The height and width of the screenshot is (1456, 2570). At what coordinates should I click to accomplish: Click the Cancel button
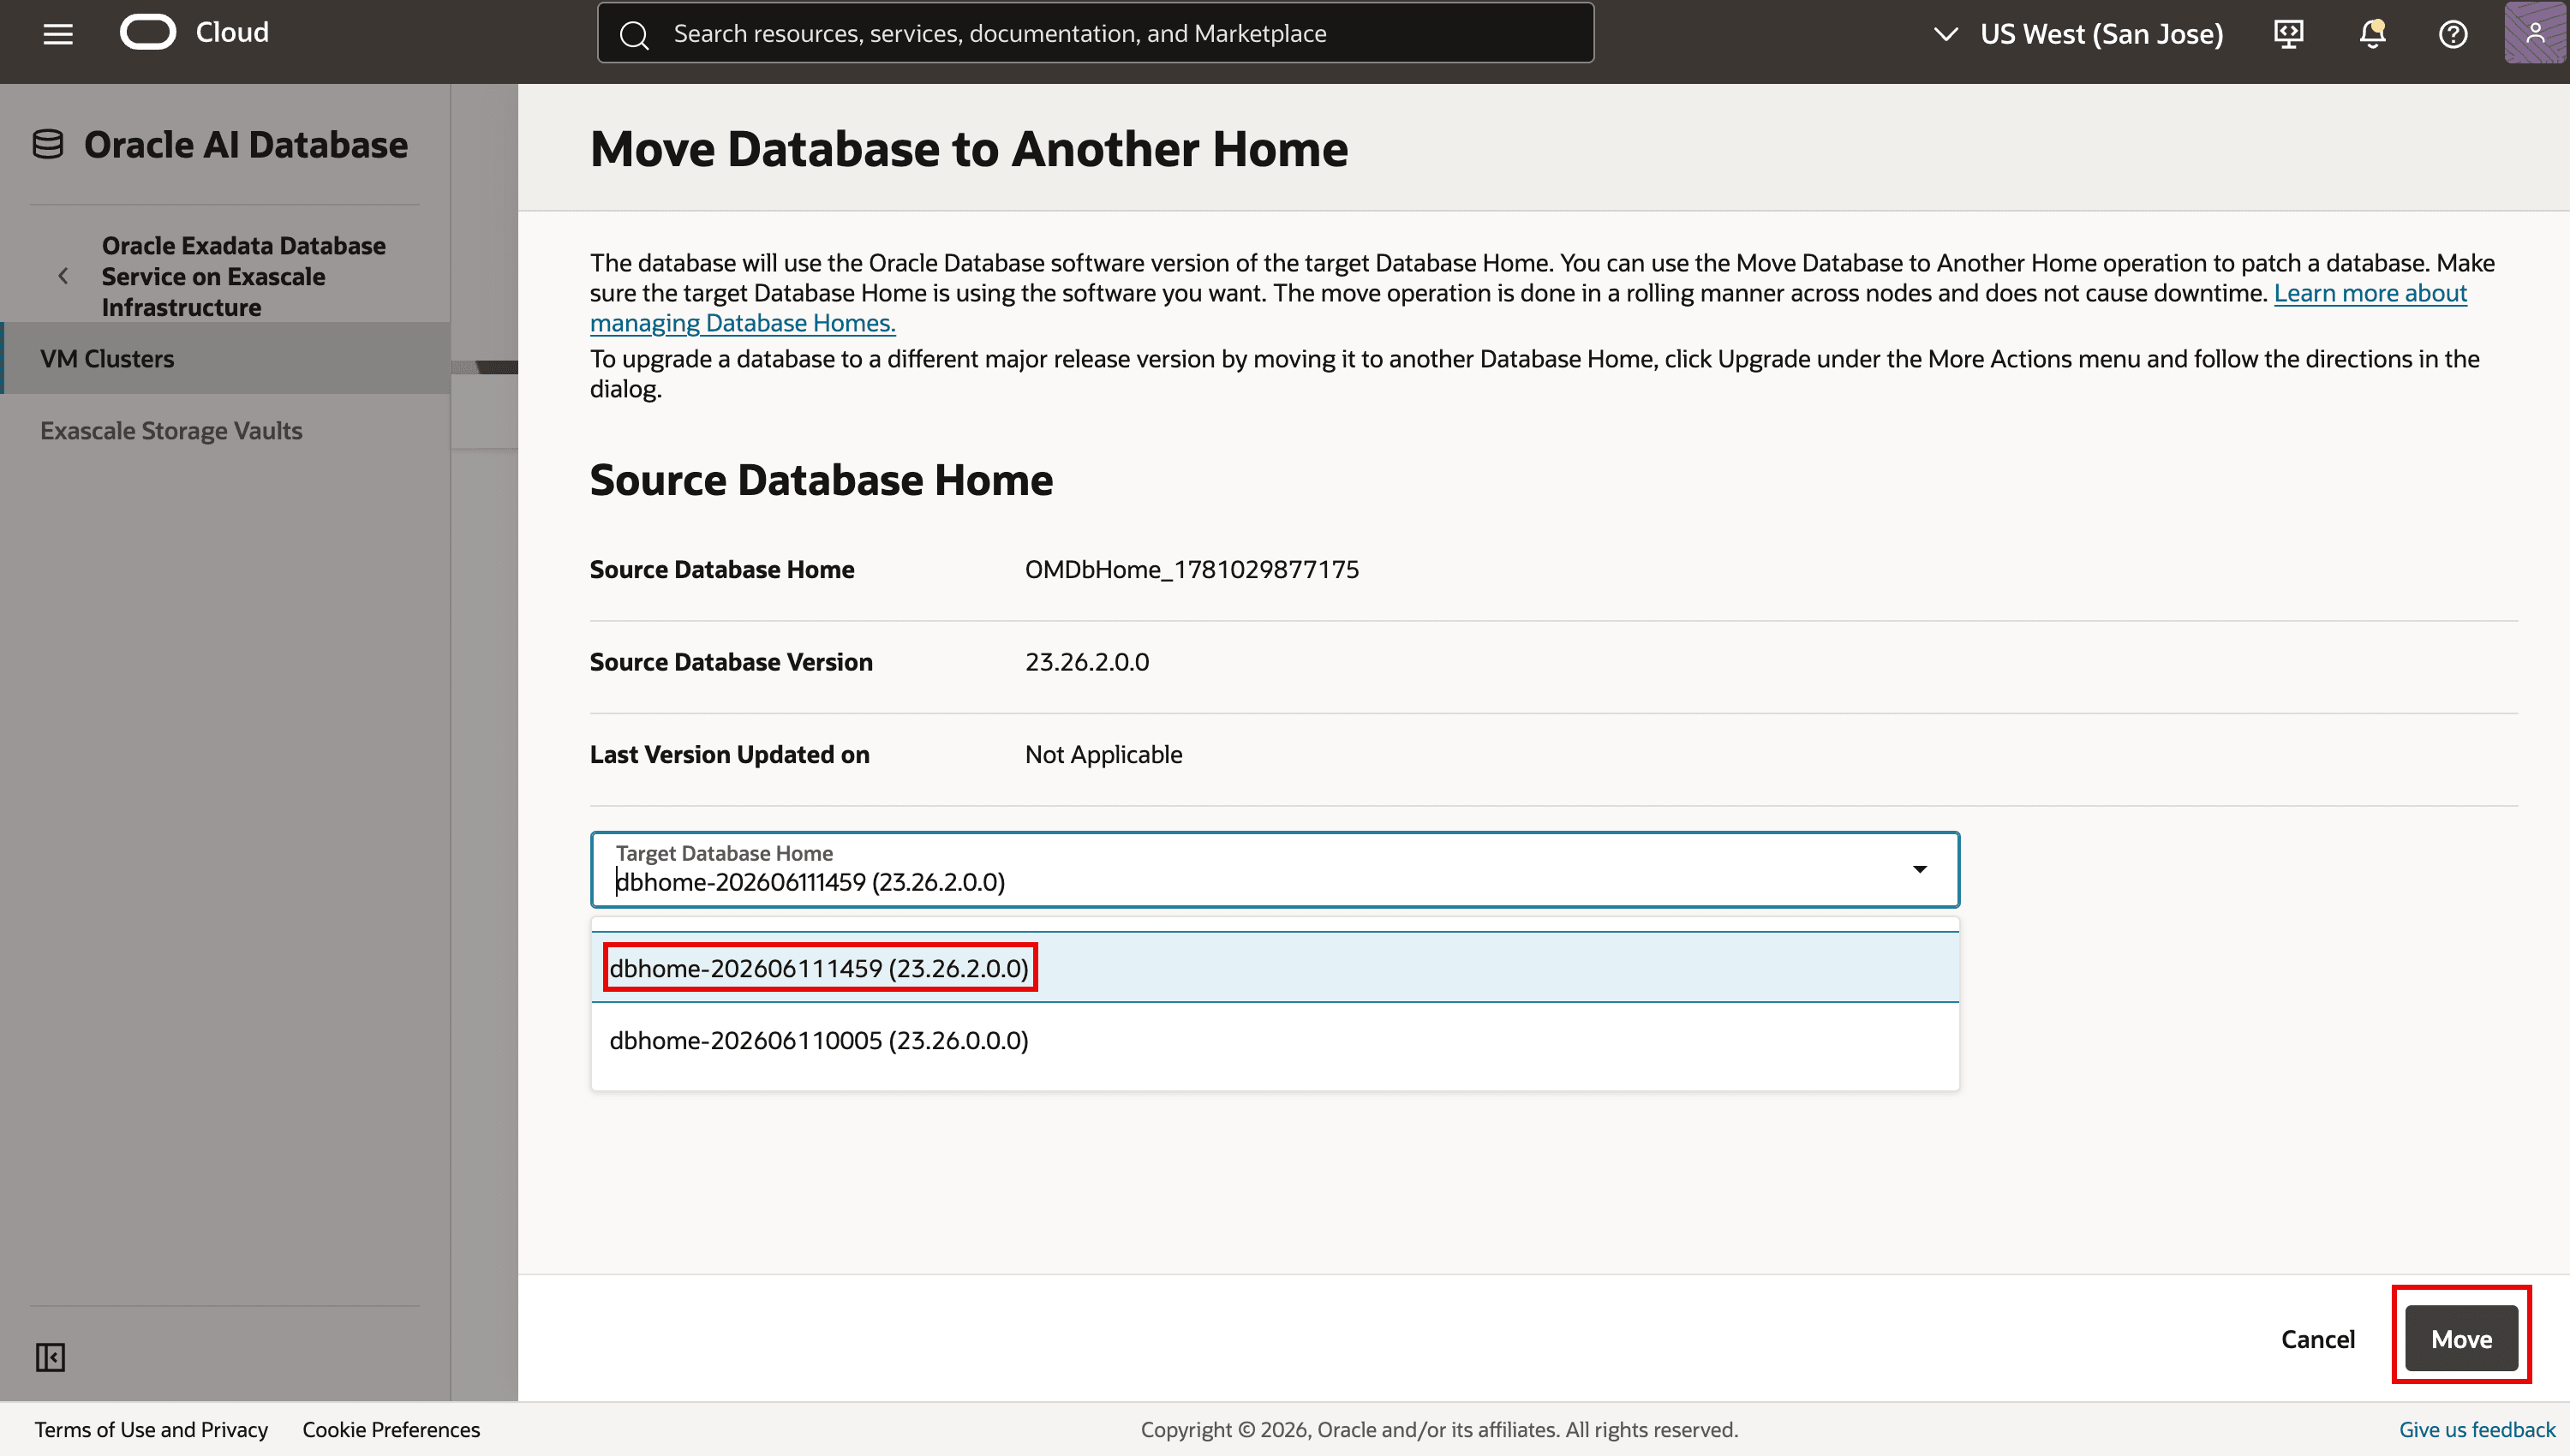(2317, 1338)
